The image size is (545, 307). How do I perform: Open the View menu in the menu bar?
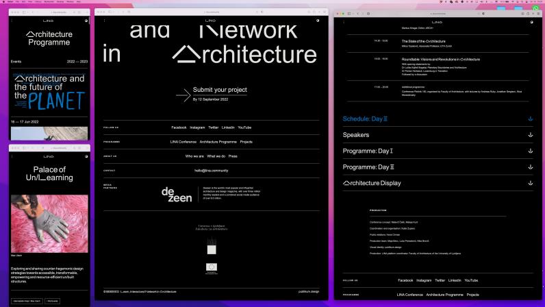[x=30, y=2]
